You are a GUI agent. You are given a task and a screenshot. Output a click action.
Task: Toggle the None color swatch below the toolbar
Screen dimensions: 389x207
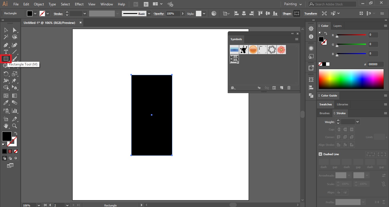point(16,151)
